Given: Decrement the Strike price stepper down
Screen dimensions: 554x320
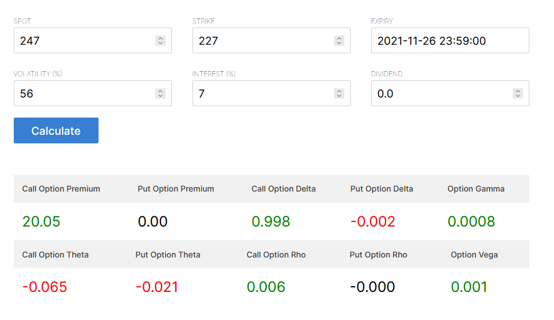Looking at the screenshot, I should tap(339, 43).
